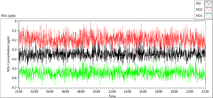Click the -0.6 Y axis value
Screen dimensions: 213x98
14,78
